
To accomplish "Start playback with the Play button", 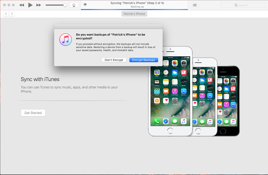I will [30, 5].
